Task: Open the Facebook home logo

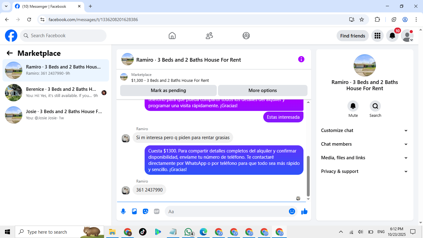Action: (x=11, y=36)
